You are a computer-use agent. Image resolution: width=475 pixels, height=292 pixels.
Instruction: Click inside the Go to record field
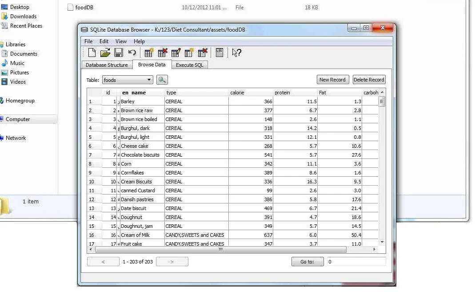[x=356, y=261]
